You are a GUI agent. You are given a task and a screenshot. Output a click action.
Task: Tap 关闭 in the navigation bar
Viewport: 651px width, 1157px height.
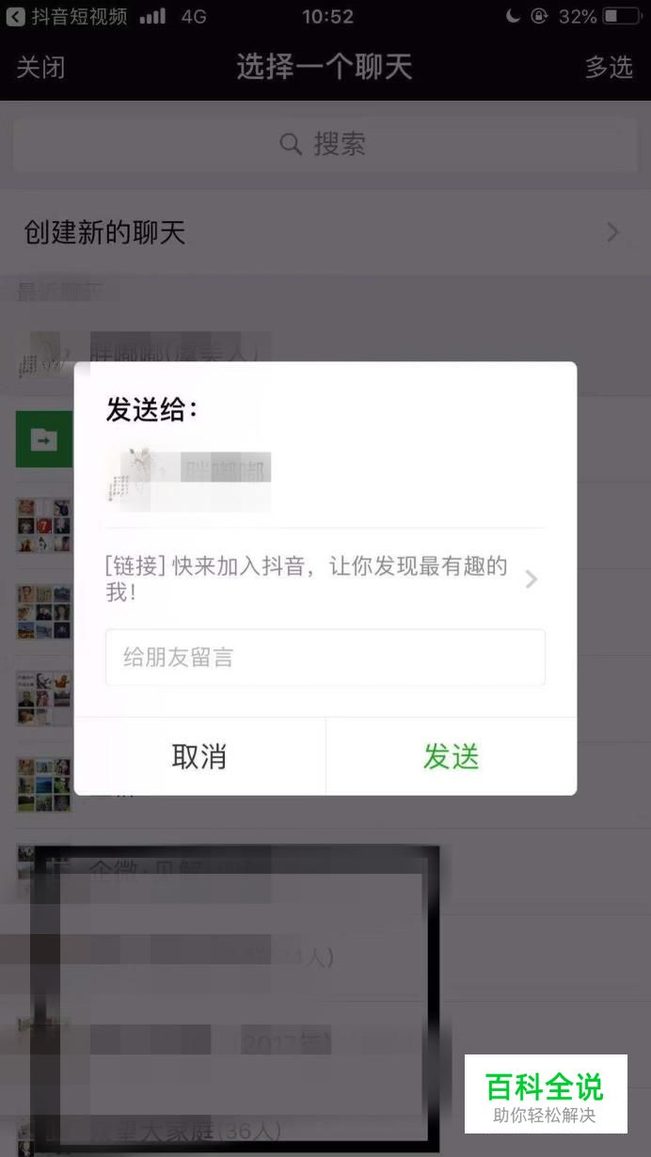pos(41,68)
